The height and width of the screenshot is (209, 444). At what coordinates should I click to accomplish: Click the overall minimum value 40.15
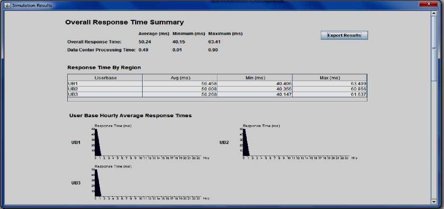click(x=178, y=42)
